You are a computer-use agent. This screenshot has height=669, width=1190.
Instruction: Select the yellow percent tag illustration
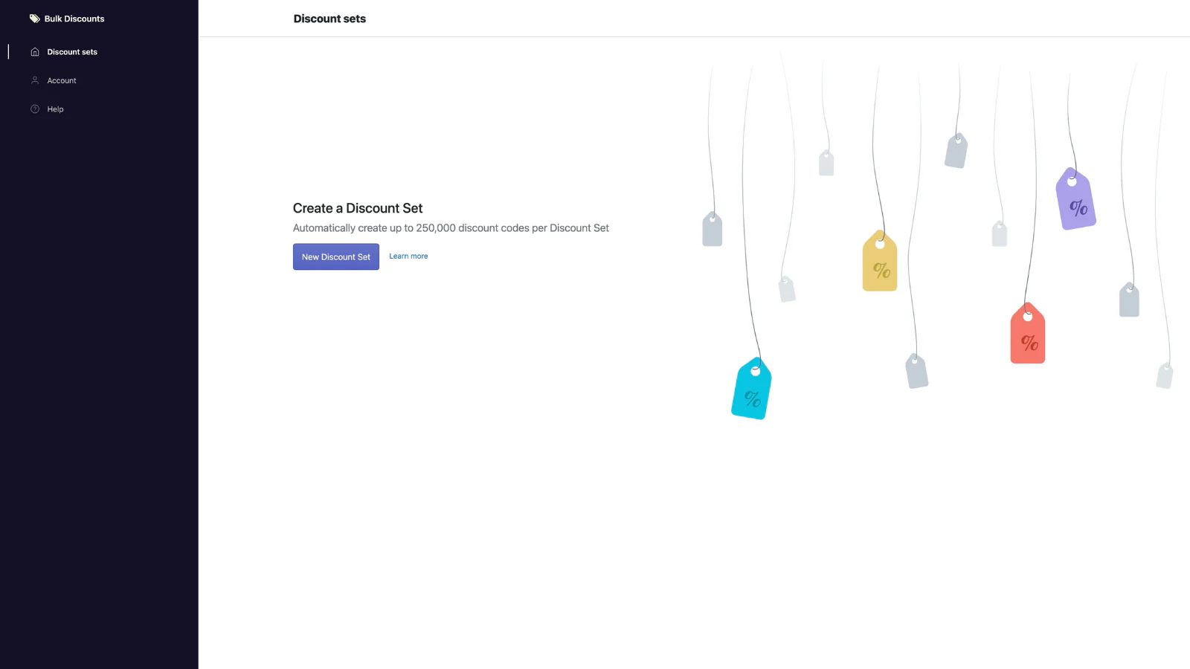(x=880, y=262)
